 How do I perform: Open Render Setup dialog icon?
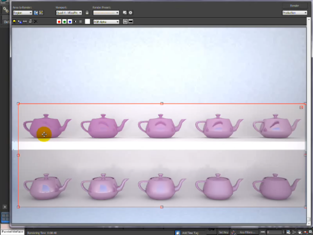(125, 13)
